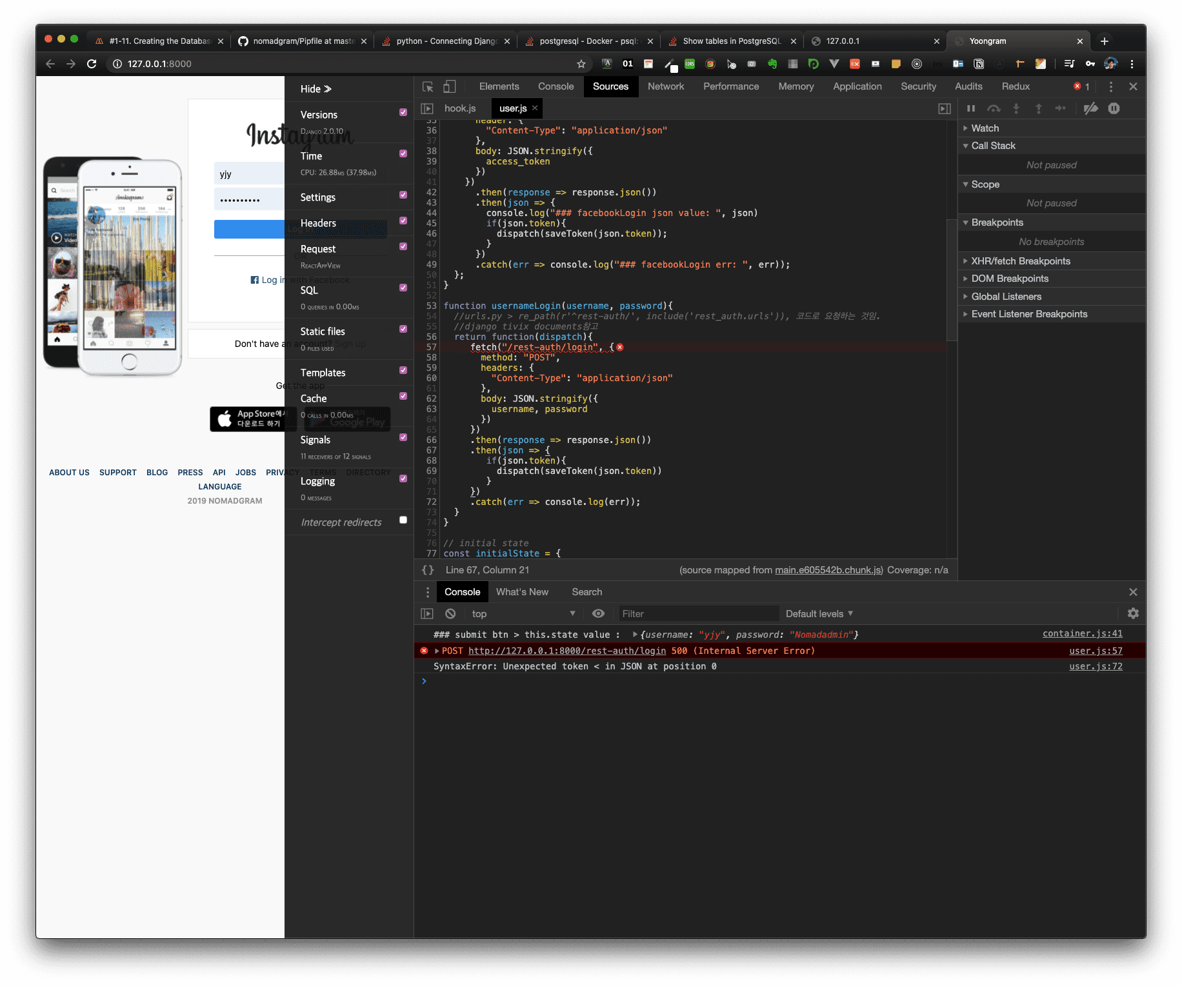Switch to the Network tab

[665, 86]
